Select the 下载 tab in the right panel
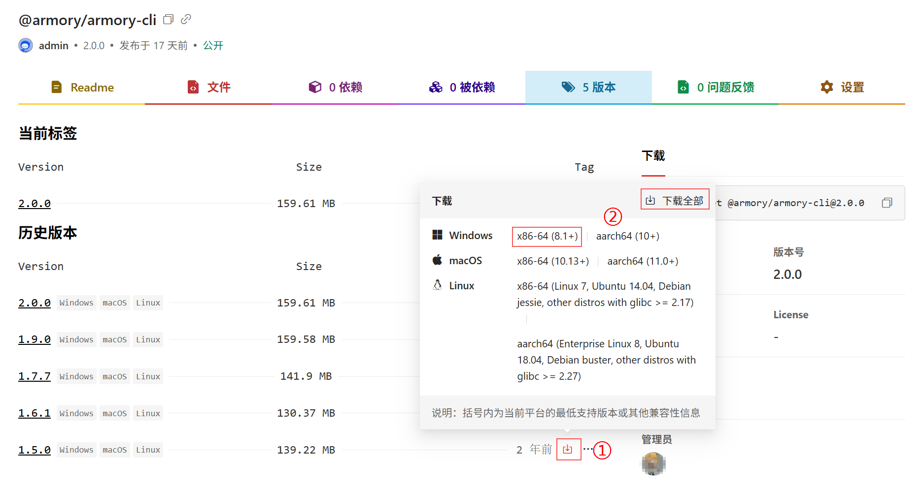The image size is (923, 487). click(653, 156)
